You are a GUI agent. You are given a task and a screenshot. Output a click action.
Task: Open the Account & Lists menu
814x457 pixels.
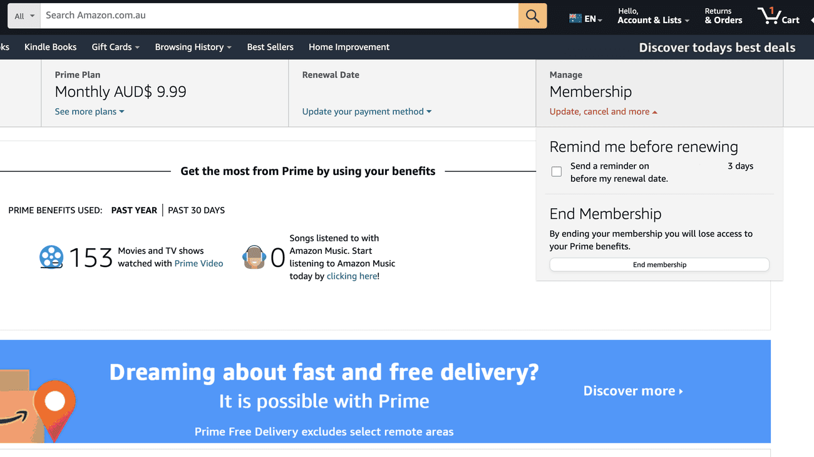coord(651,16)
